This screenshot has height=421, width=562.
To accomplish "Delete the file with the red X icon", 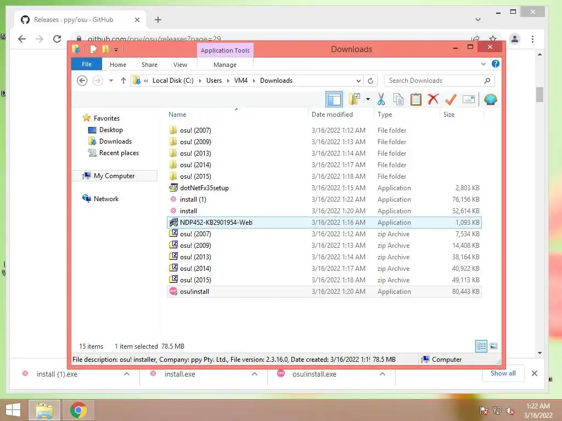I will tap(434, 99).
